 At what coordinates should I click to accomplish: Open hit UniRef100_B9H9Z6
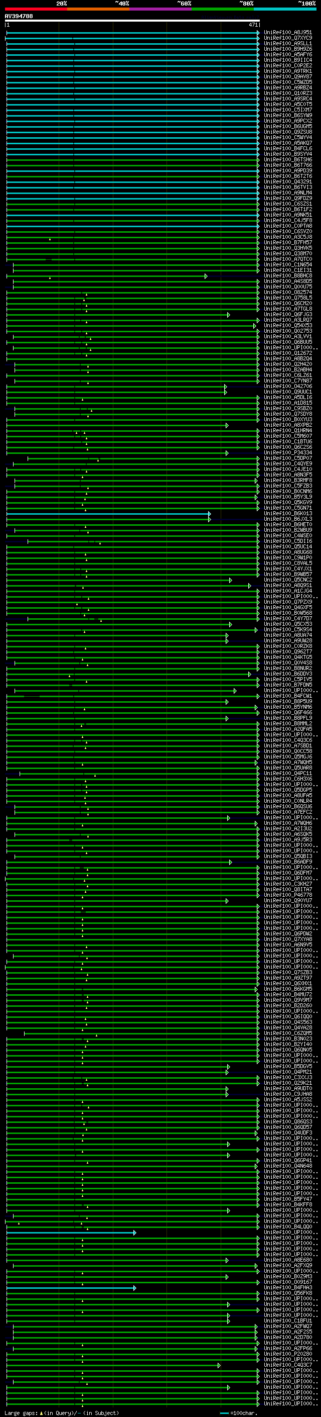click(x=288, y=49)
